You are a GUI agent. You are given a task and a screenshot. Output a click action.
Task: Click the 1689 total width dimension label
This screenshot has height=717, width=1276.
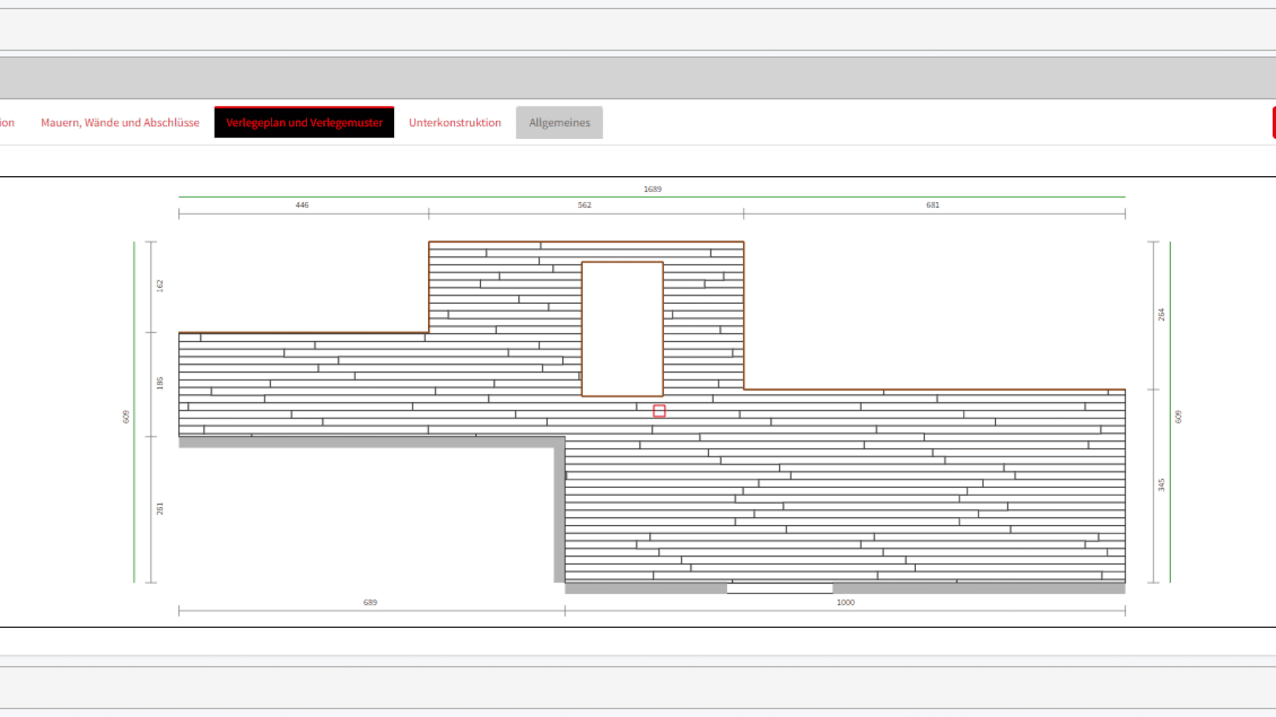[x=653, y=189]
